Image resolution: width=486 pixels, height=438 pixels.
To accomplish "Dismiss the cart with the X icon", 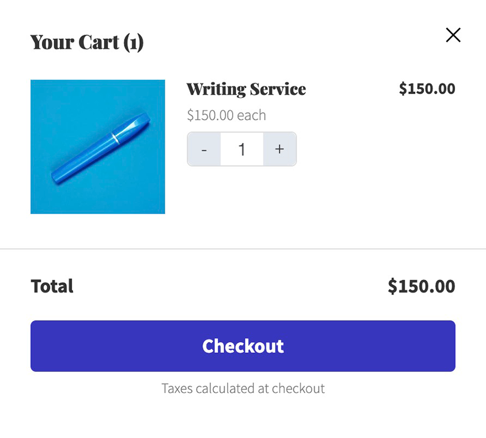I will coord(453,35).
